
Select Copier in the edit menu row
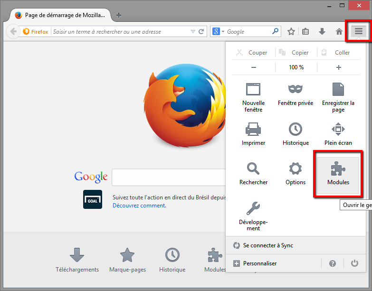coord(294,52)
